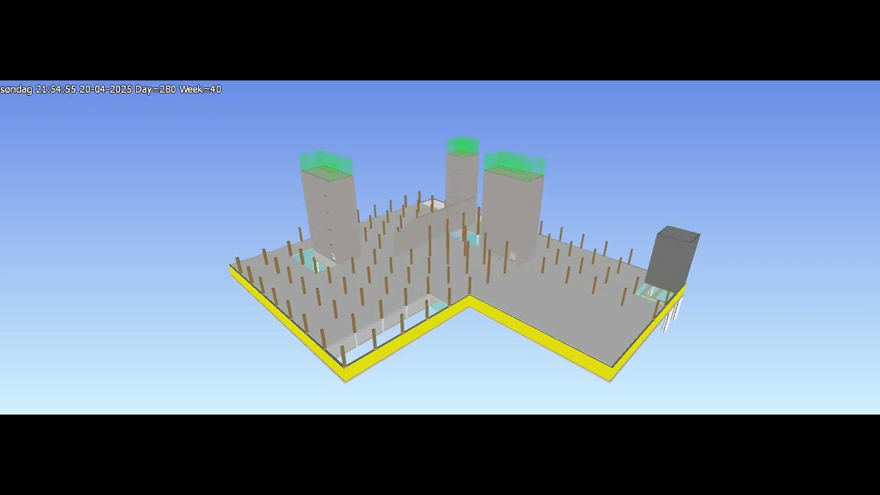Click the white stair lines below the dark block

point(672,315)
